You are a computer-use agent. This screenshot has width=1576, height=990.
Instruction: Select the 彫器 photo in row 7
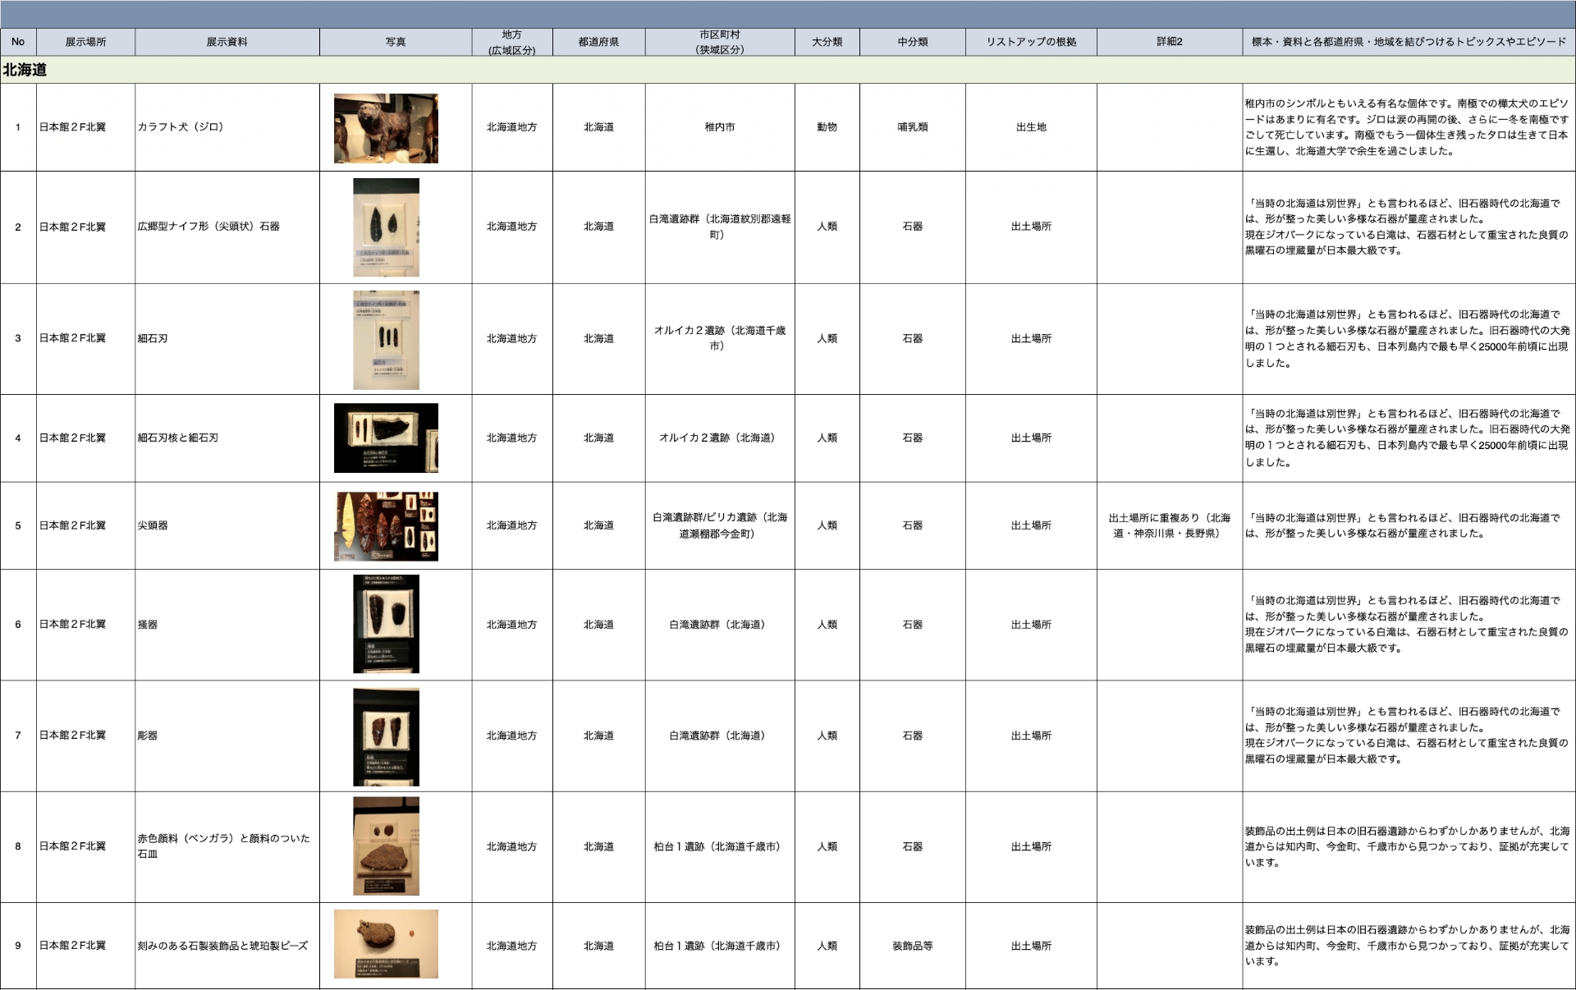coord(386,736)
